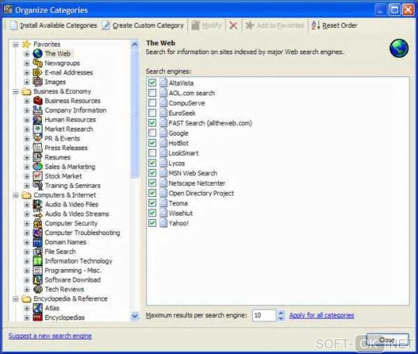The height and width of the screenshot is (354, 418).
Task: Select the Human Resources icon
Action: pyautogui.click(x=38, y=120)
